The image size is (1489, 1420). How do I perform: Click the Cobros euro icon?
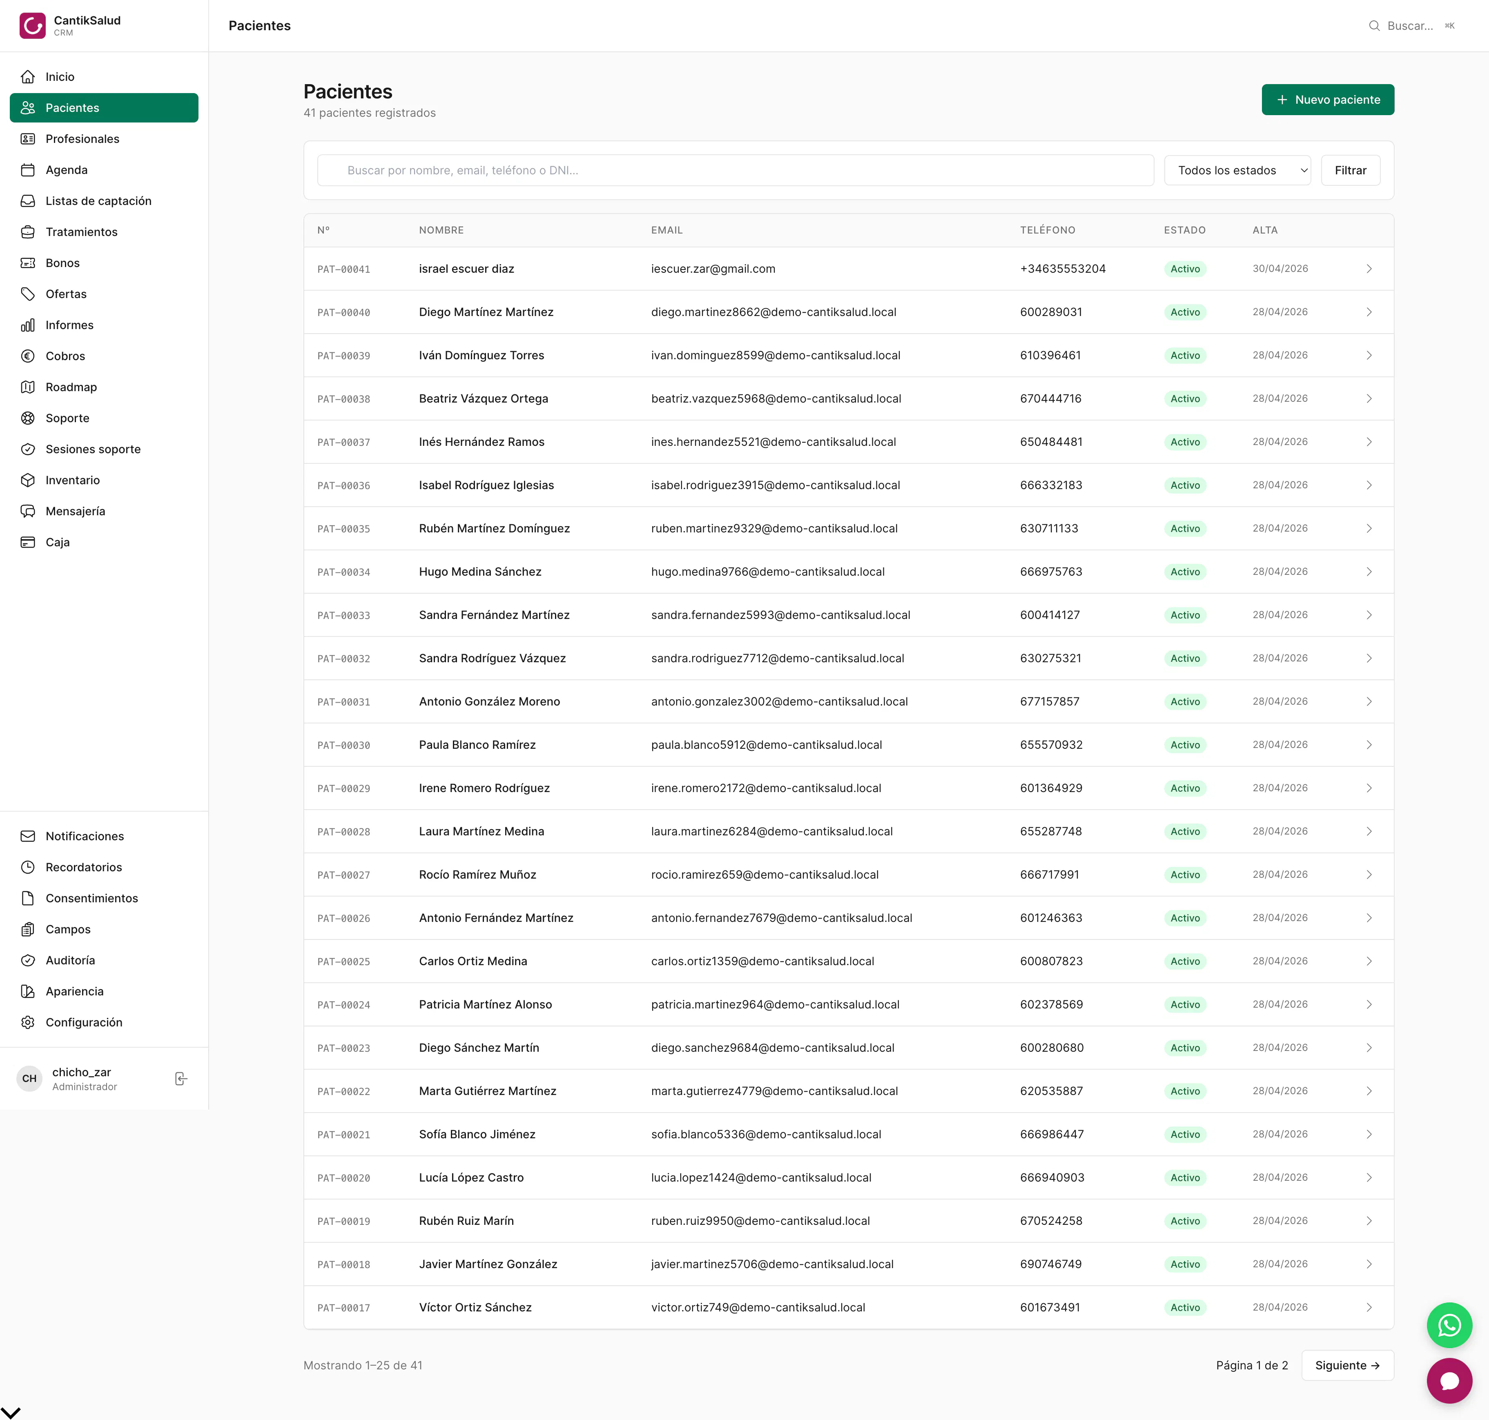(28, 356)
